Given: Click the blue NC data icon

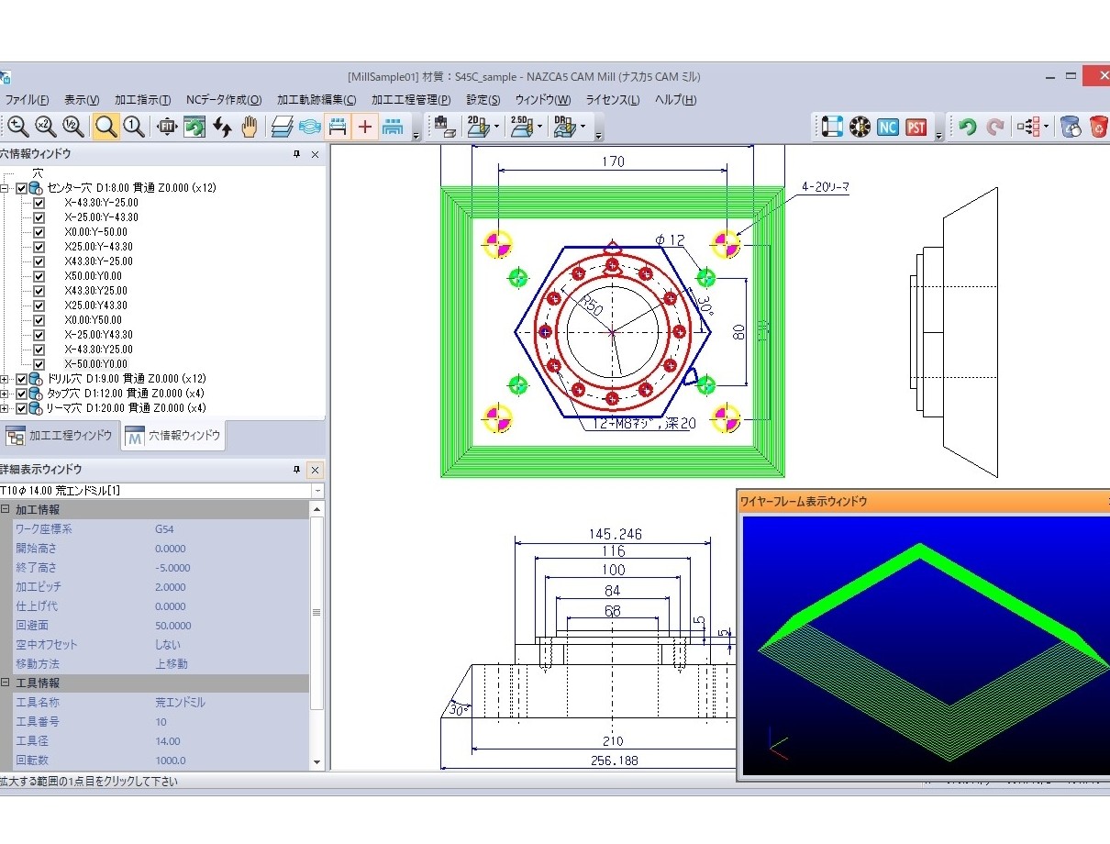Looking at the screenshot, I should (888, 128).
